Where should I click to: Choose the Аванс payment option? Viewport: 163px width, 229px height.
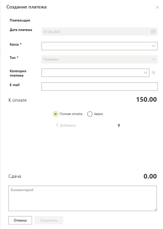pos(90,114)
